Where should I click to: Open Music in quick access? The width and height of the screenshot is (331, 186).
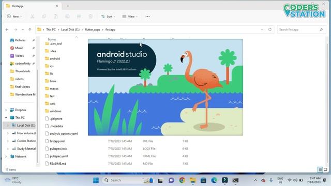19,48
